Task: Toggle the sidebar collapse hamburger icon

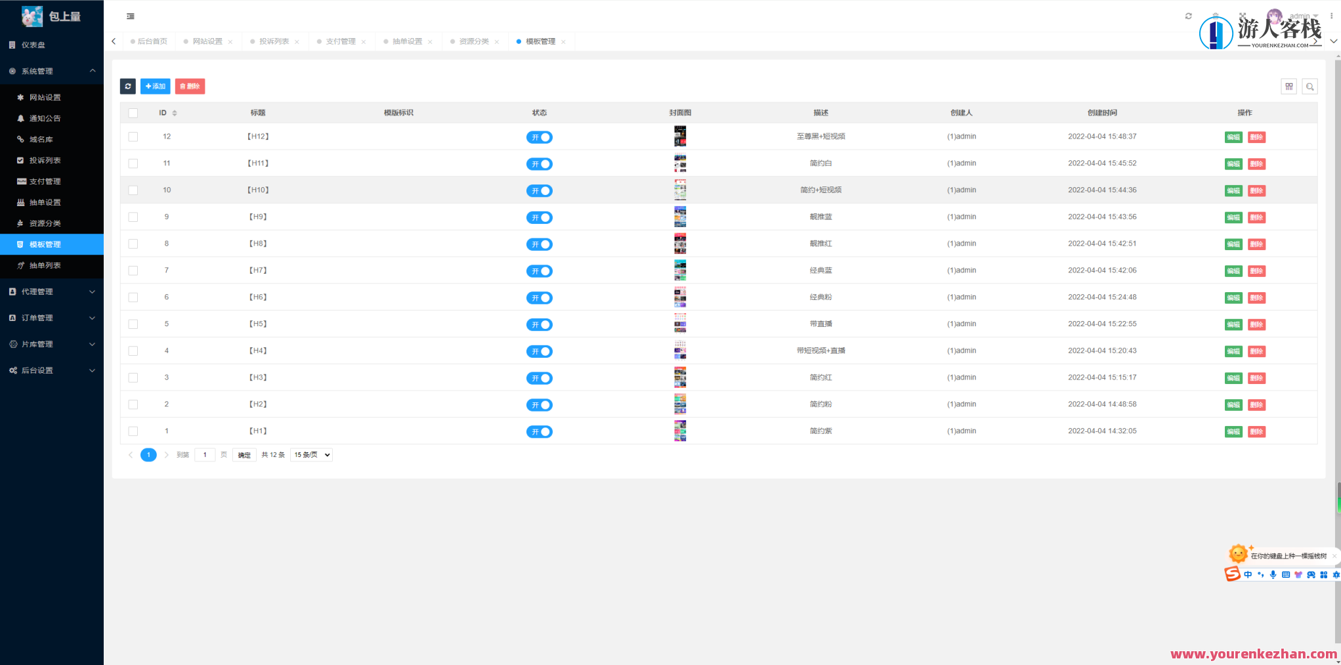Action: click(x=131, y=16)
